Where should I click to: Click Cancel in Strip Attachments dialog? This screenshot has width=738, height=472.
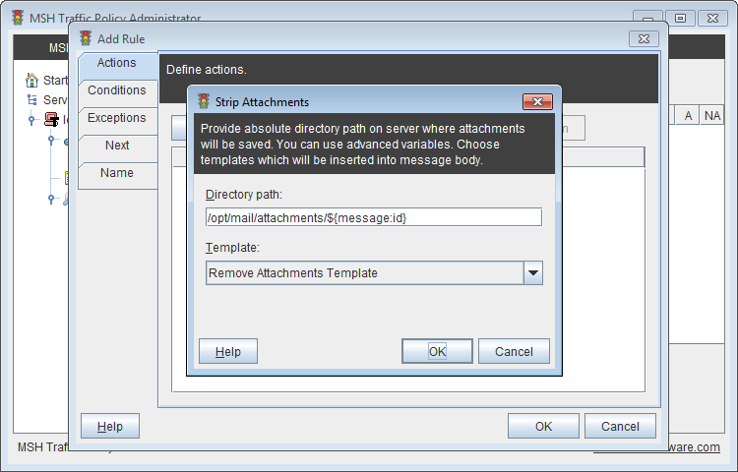click(x=514, y=351)
